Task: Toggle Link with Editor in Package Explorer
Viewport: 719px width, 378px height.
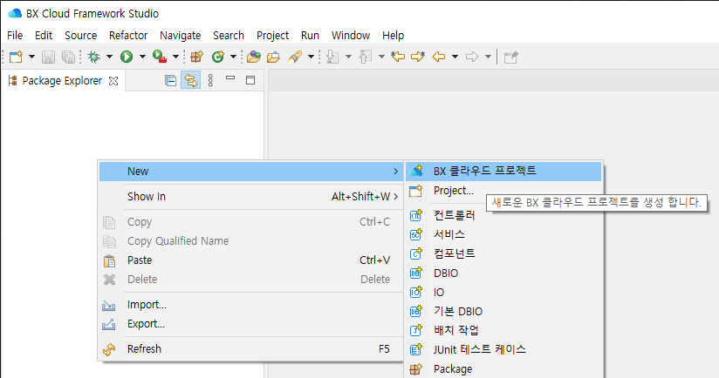Action: click(x=190, y=81)
